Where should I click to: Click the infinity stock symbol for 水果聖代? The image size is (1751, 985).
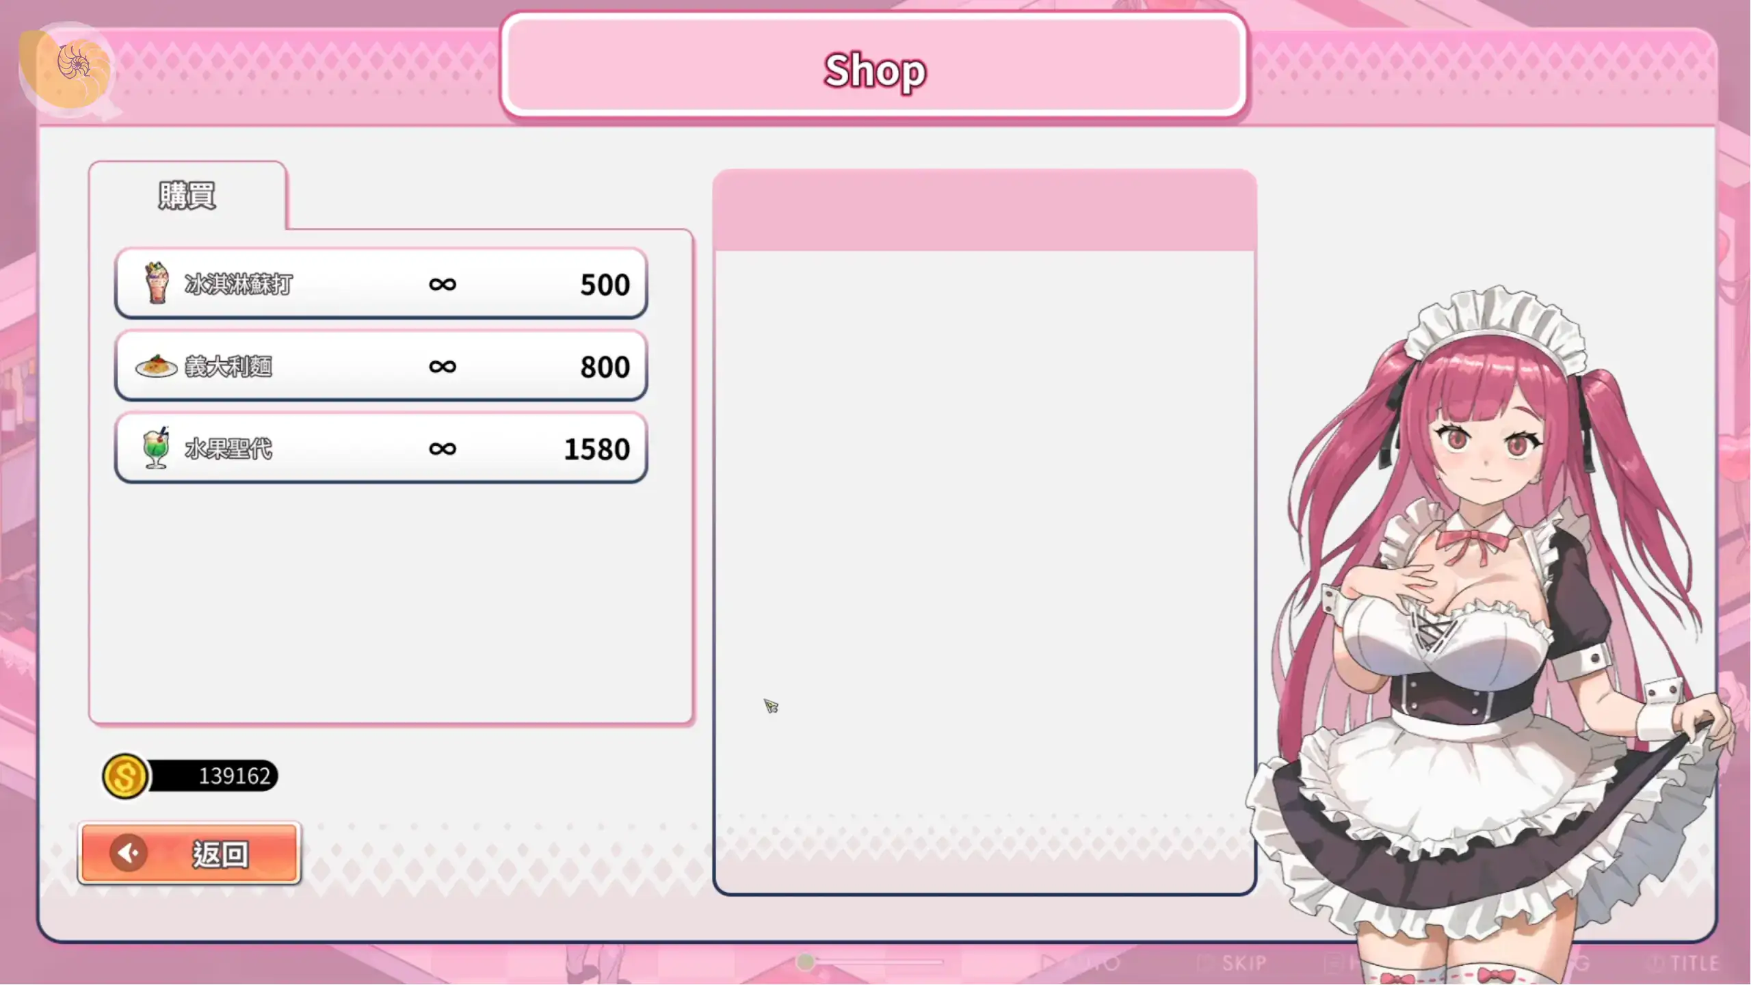pyautogui.click(x=443, y=449)
